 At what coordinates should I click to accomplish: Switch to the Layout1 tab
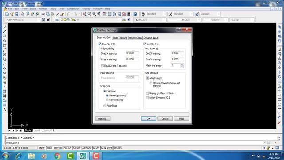[37, 130]
